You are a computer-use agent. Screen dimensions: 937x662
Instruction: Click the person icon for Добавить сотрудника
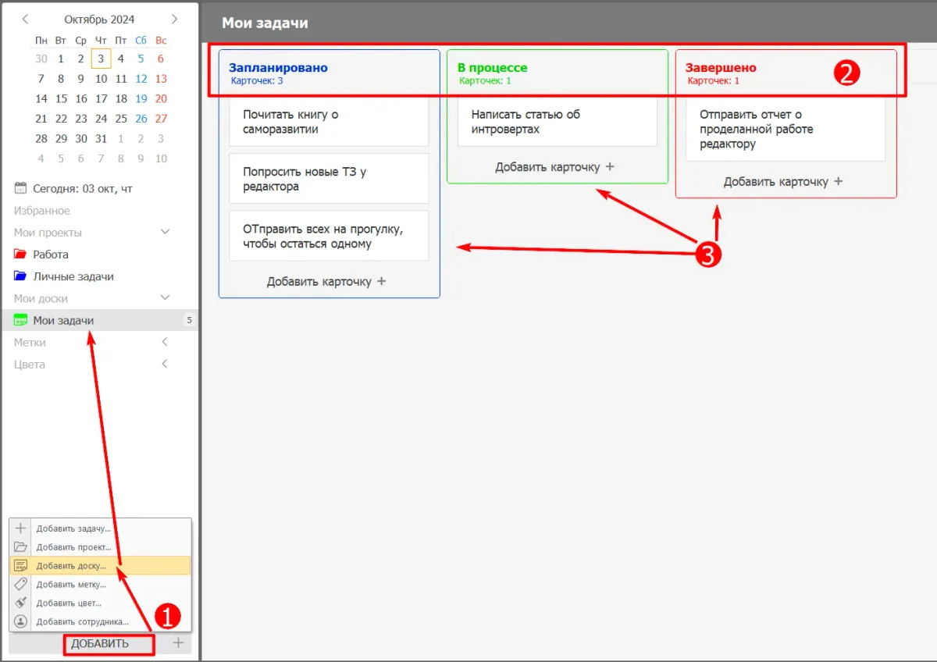(x=21, y=621)
